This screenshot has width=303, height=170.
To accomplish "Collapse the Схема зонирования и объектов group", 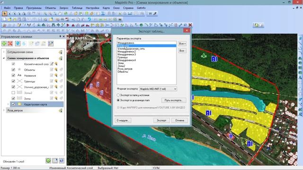I will pos(4,58).
